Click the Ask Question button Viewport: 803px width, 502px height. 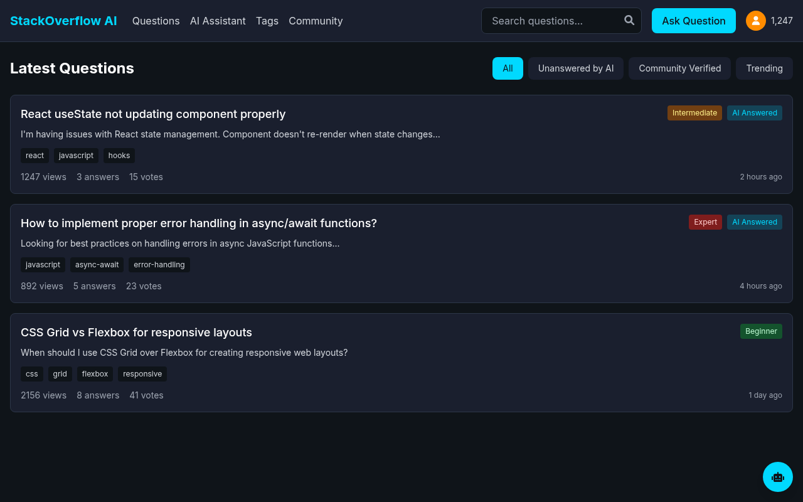[693, 21]
